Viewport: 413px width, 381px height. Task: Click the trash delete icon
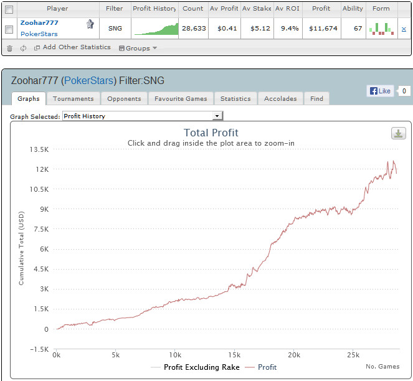pos(9,48)
